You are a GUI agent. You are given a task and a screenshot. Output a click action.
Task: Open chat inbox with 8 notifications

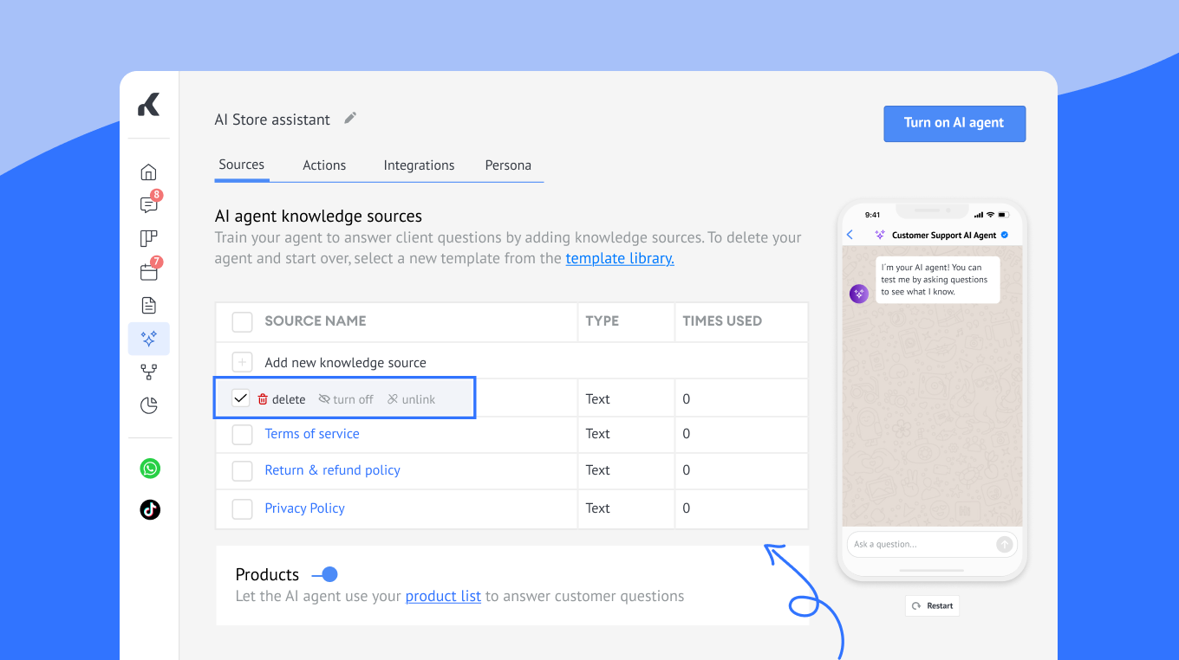coord(149,204)
